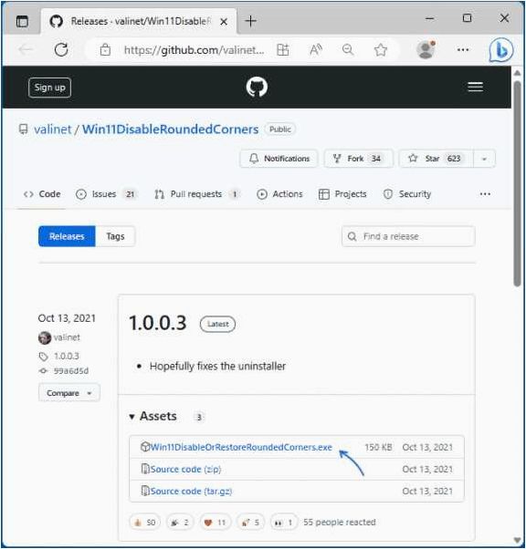Open the hamburger navigation menu

coord(475,87)
